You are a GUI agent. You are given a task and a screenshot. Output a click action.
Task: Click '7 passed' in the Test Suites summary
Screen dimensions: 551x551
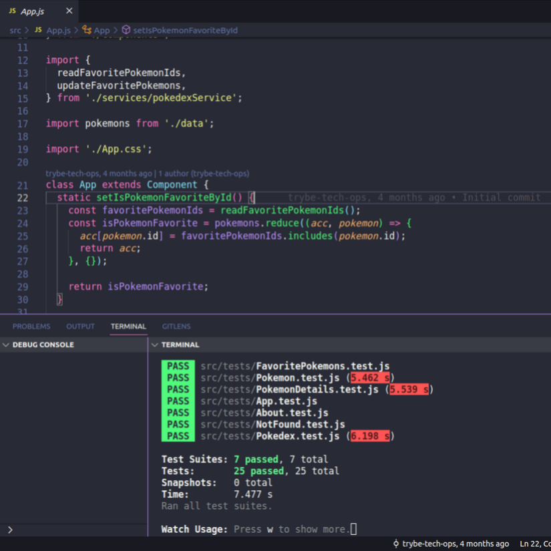256,460
